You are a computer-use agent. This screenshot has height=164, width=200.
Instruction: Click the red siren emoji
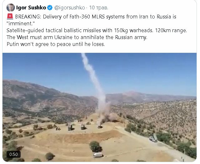point(10,17)
